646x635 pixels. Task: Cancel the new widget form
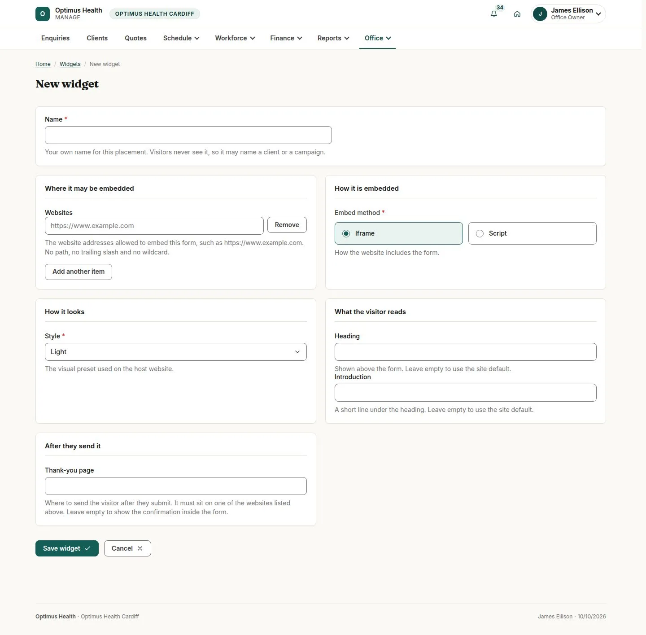click(127, 548)
